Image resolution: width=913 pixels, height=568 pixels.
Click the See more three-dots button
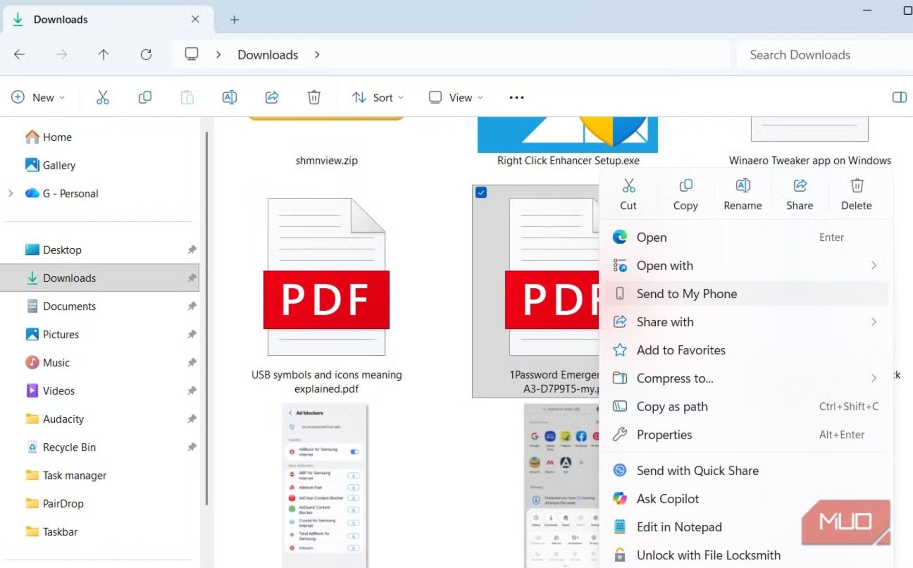coord(516,98)
